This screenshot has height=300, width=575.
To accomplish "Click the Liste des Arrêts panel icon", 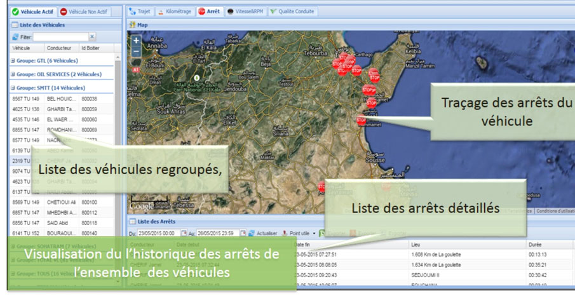I will coord(132,221).
